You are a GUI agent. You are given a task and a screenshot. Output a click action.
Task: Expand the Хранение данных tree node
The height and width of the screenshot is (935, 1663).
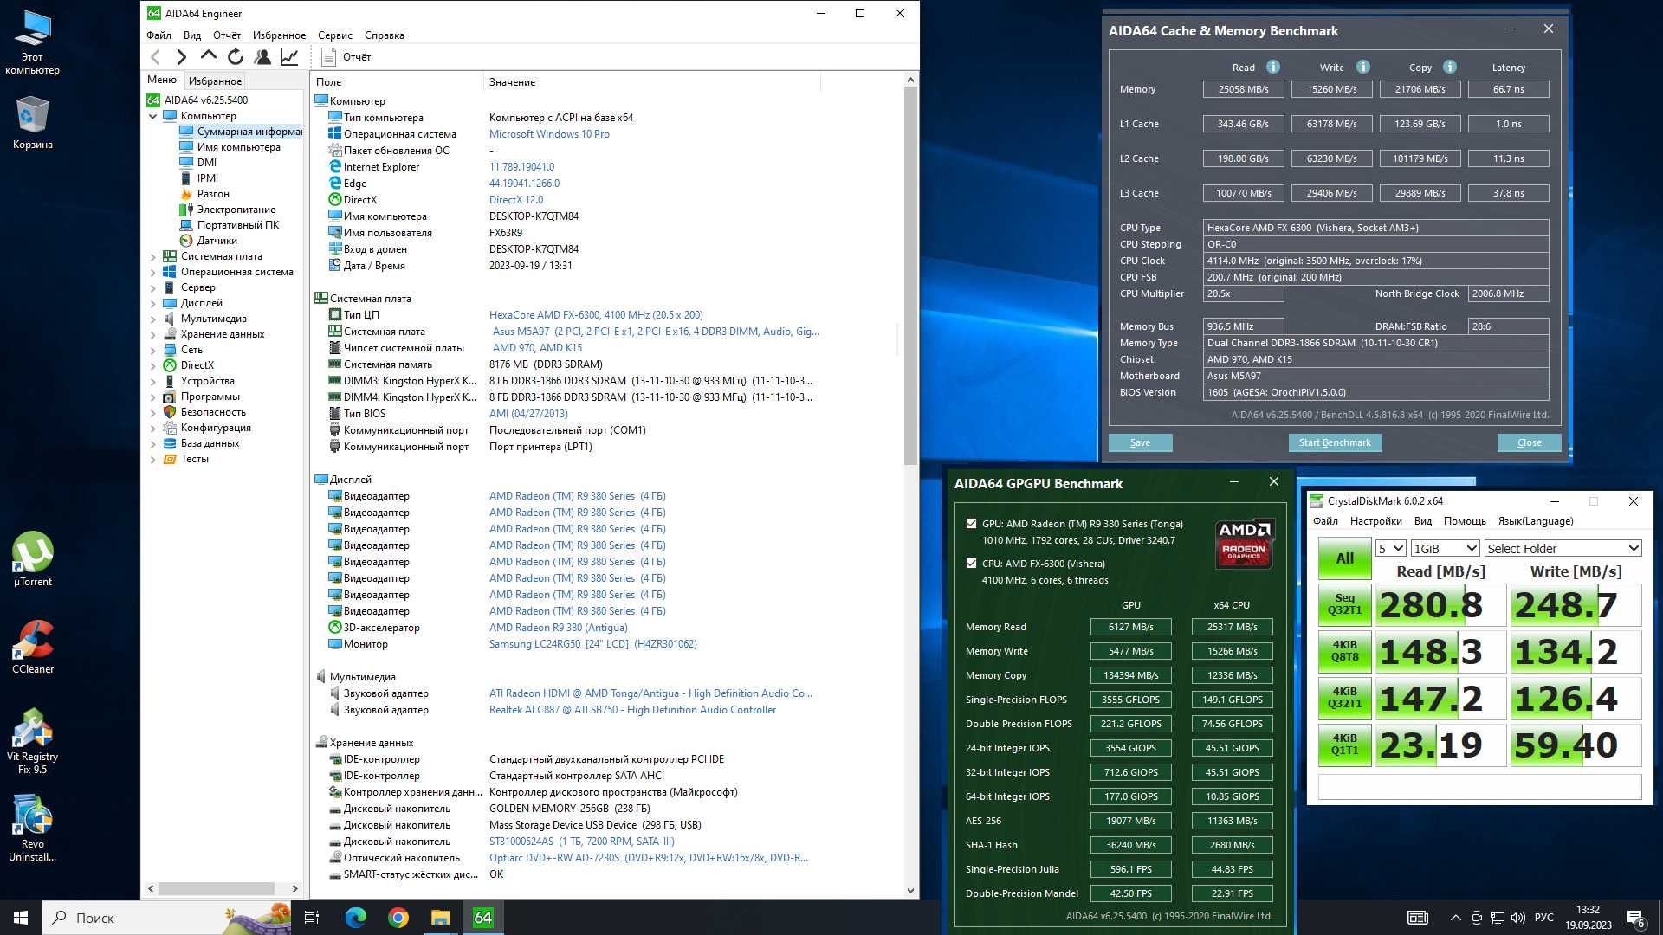[153, 334]
